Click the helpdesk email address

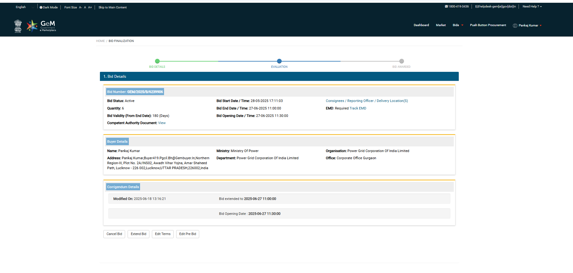coord(496,7)
